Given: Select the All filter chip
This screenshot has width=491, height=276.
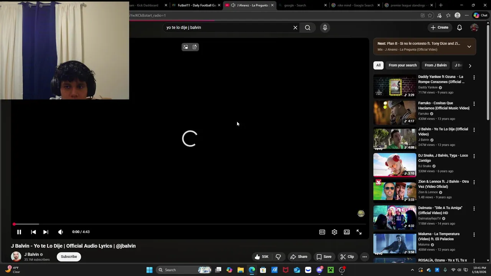Looking at the screenshot, I should (x=378, y=65).
